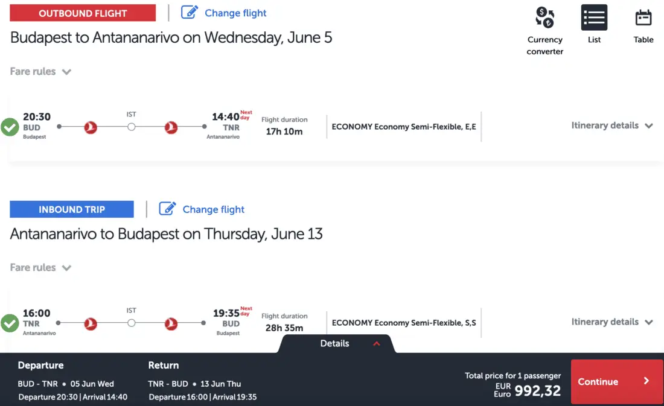The width and height of the screenshot is (664, 406).
Task: Expand inbound Itinerary details
Action: pyautogui.click(x=612, y=322)
